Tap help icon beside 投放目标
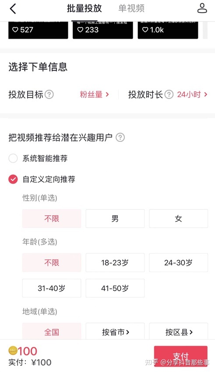Screen dimensions: 215x372 click(49, 94)
